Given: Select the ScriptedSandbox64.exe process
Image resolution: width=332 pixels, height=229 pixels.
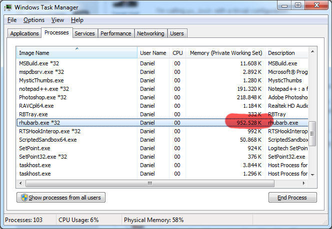Looking at the screenshot, I should coord(162,140).
